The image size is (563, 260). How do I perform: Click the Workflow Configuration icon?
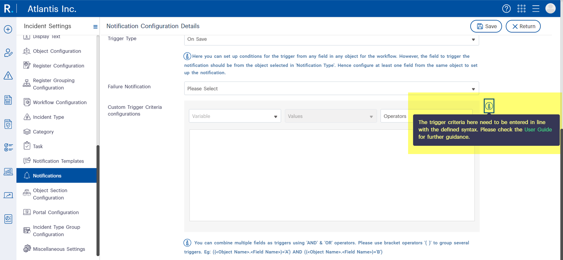coord(27,102)
